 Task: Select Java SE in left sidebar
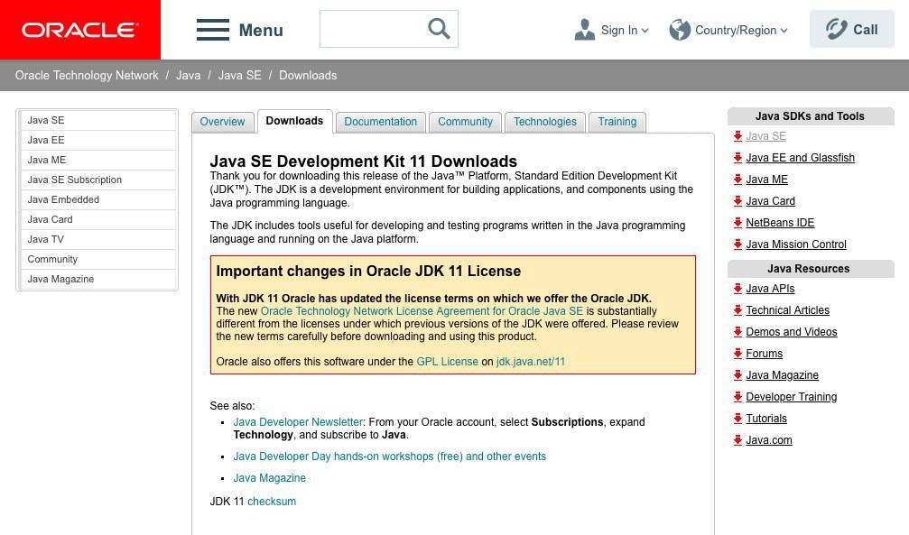[x=98, y=120]
